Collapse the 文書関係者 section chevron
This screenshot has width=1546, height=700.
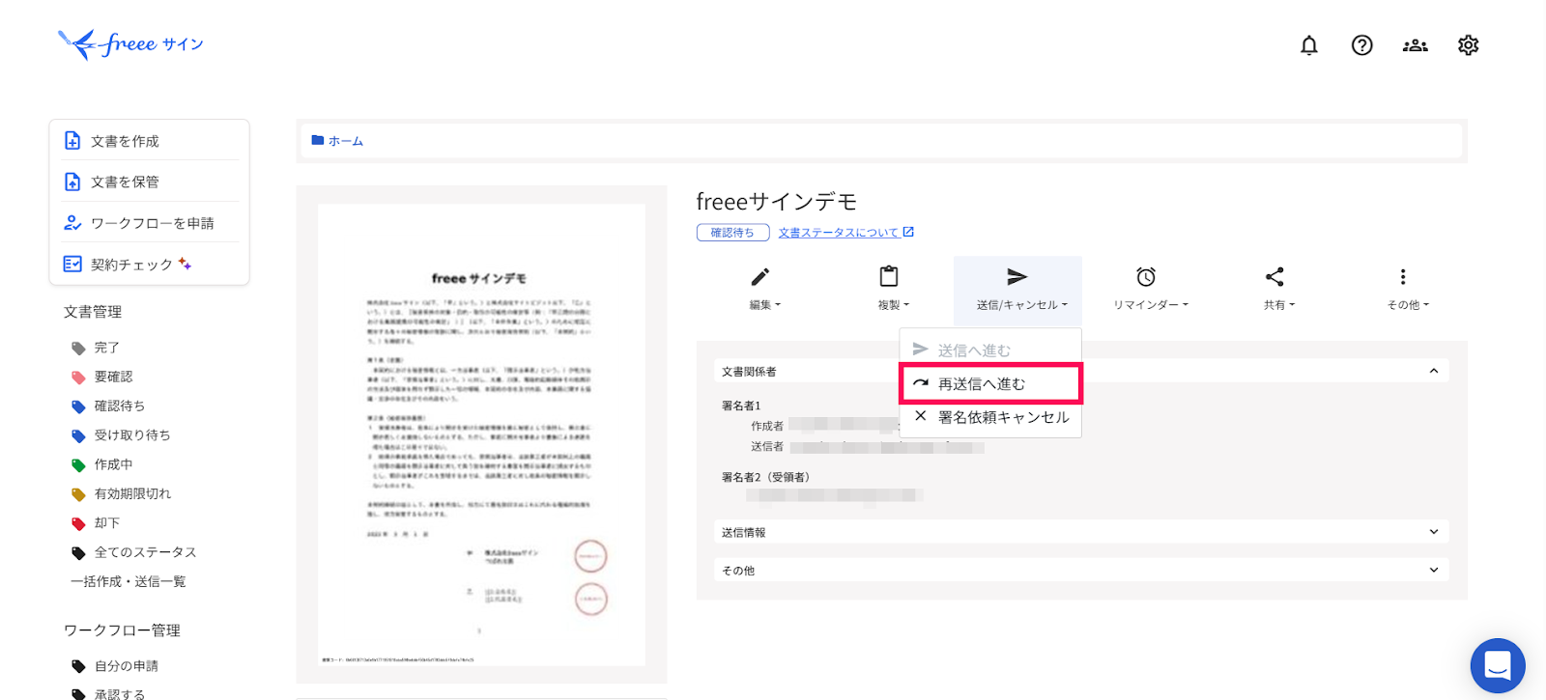[1434, 371]
